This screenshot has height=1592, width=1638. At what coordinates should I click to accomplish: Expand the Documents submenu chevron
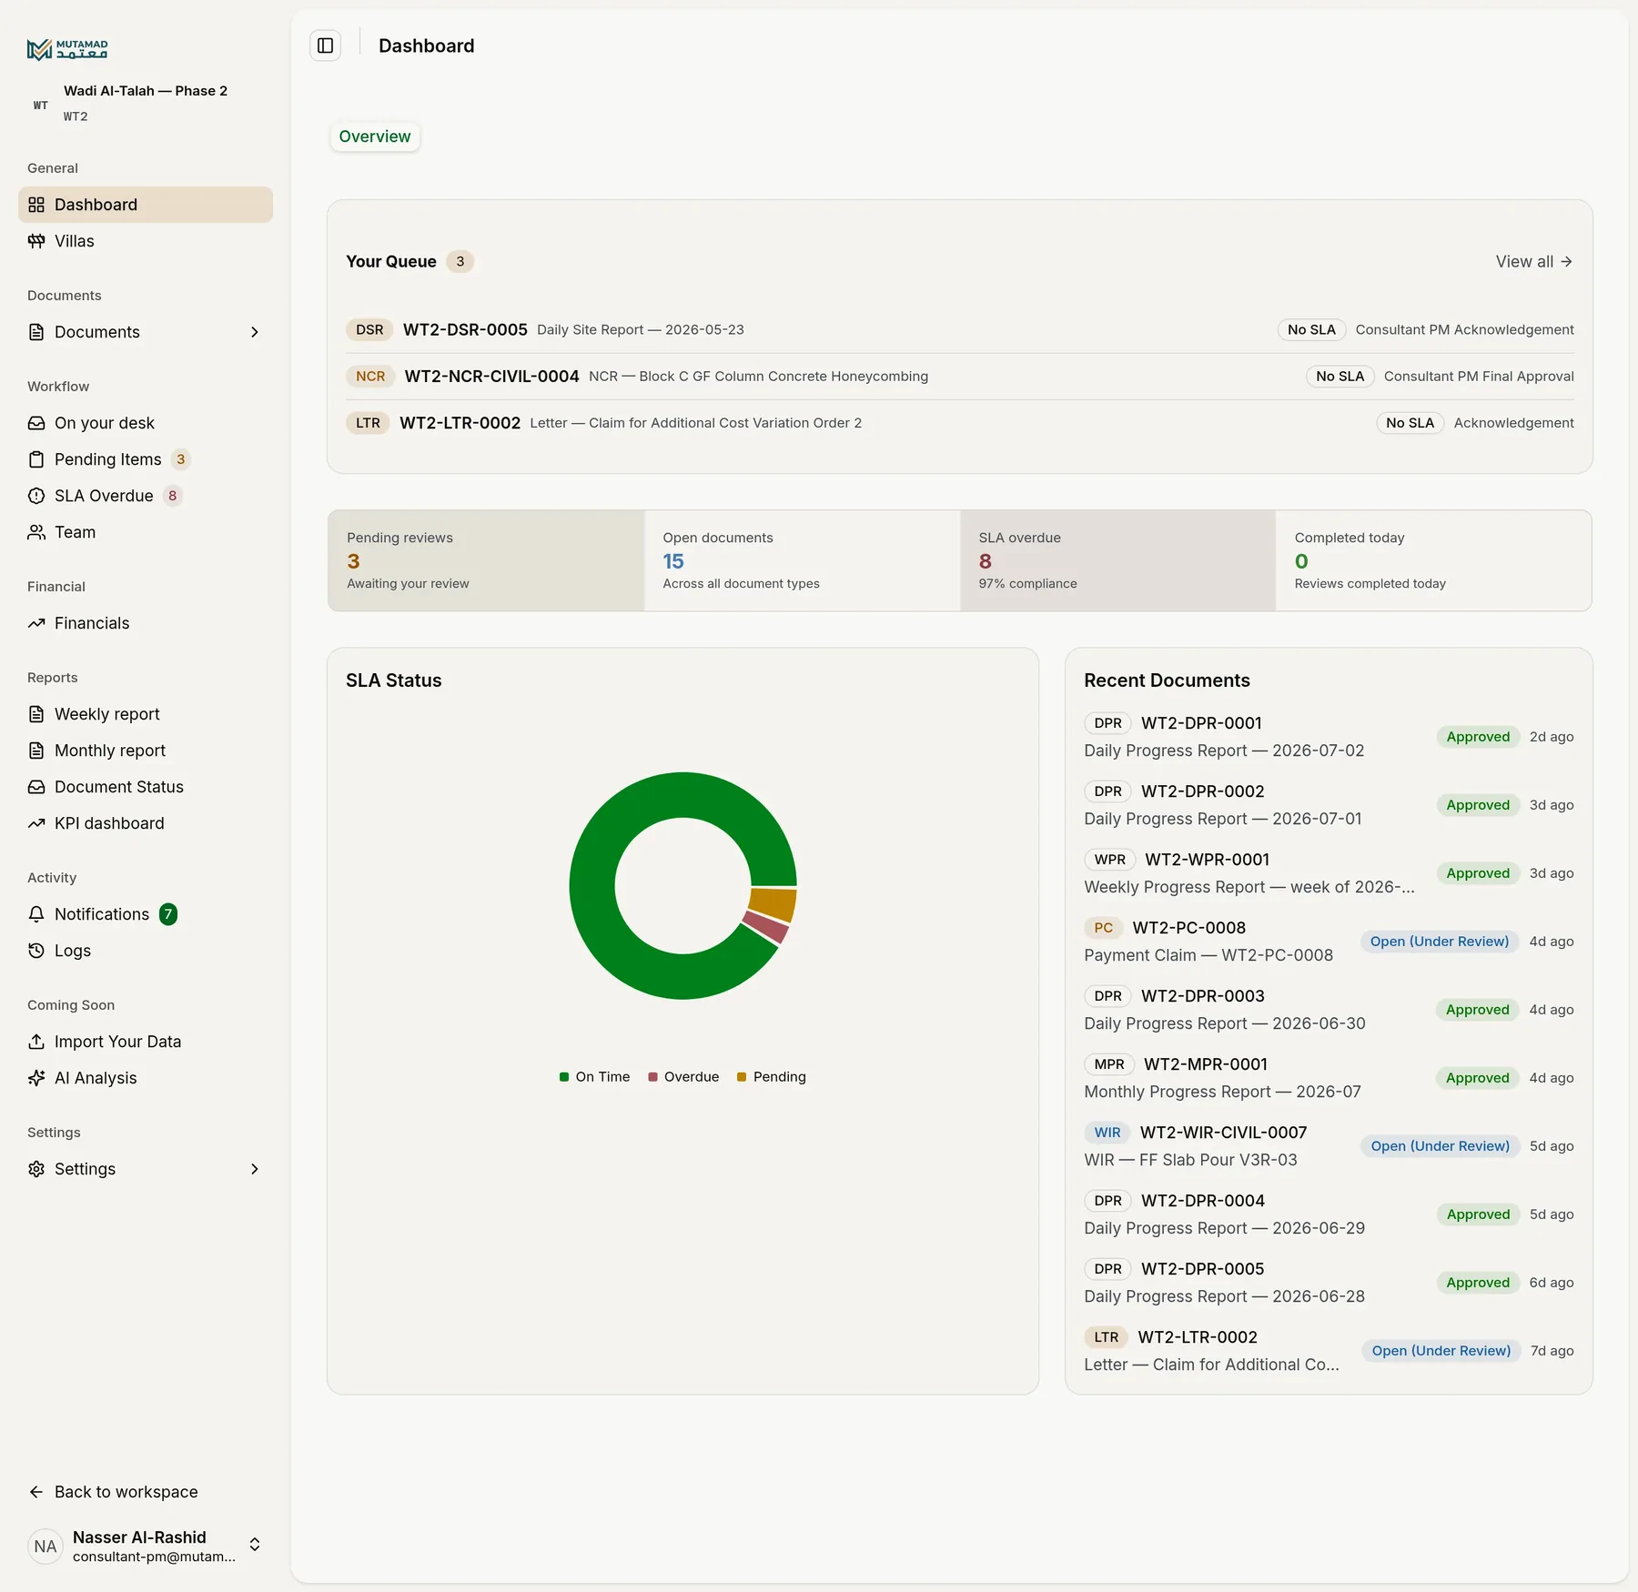(255, 332)
